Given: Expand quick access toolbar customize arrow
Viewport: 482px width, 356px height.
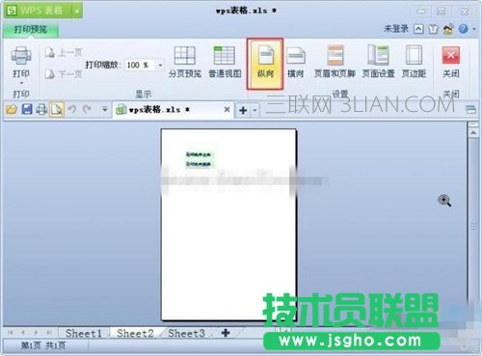Looking at the screenshot, I should pyautogui.click(x=104, y=109).
